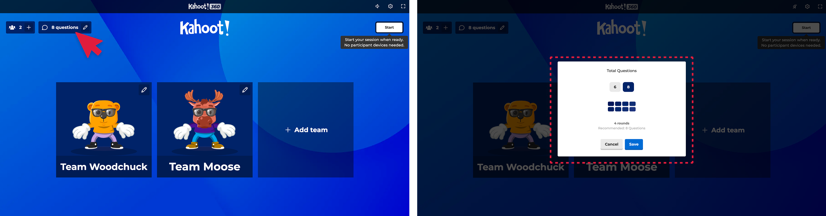Viewport: 826px width, 216px height.
Task: Click the participants group icon in left panel
Action: click(x=12, y=28)
